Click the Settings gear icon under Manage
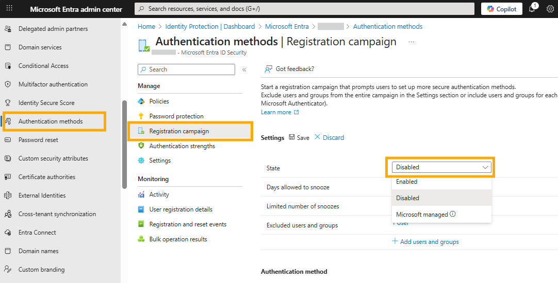Image resolution: width=558 pixels, height=283 pixels. pos(141,161)
